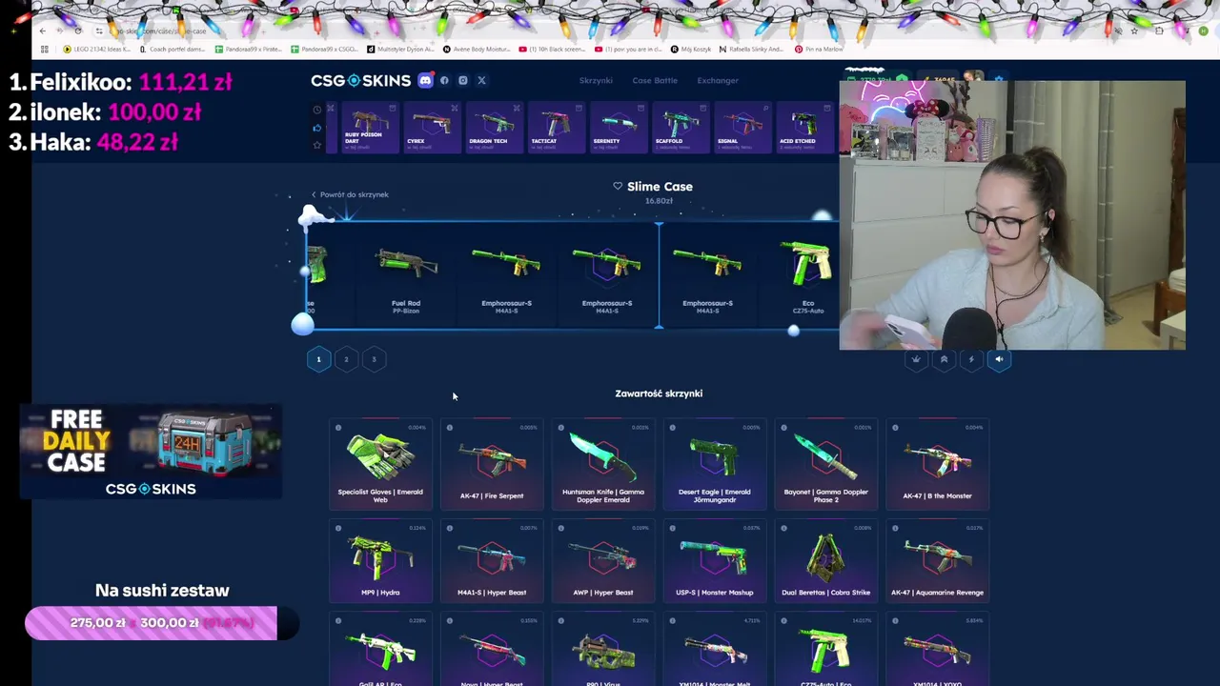Click the double-chevron upgrade icon button
1220x686 pixels.
click(x=944, y=359)
